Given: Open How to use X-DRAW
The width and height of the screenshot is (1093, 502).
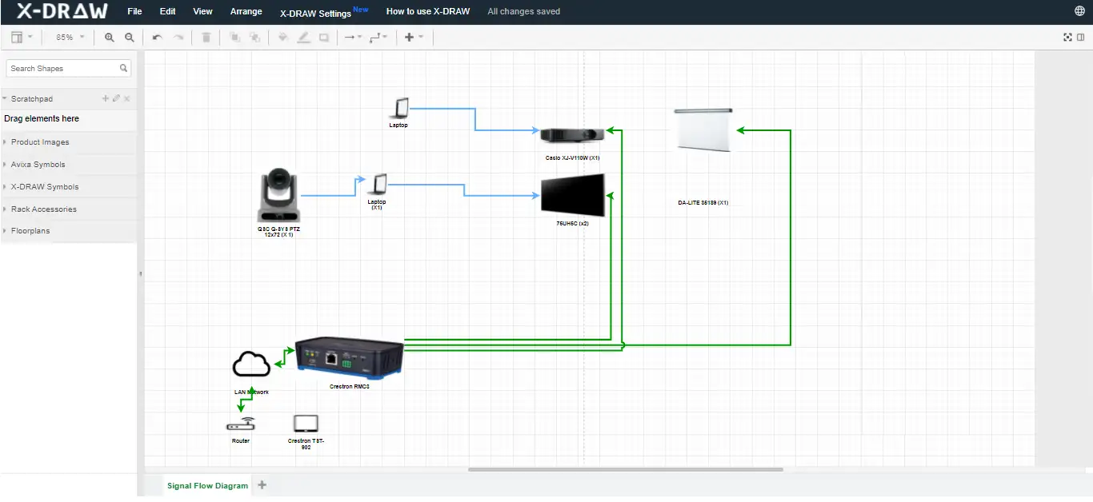Looking at the screenshot, I should click(x=427, y=11).
